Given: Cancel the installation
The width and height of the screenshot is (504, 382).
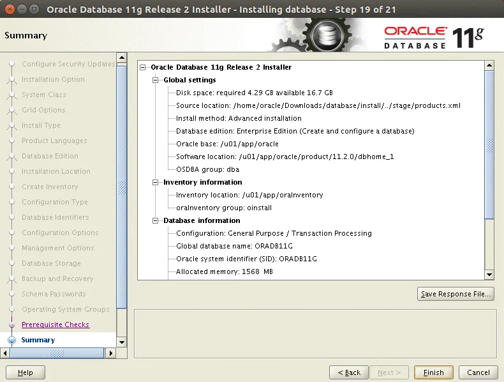Looking at the screenshot, I should pos(478,372).
